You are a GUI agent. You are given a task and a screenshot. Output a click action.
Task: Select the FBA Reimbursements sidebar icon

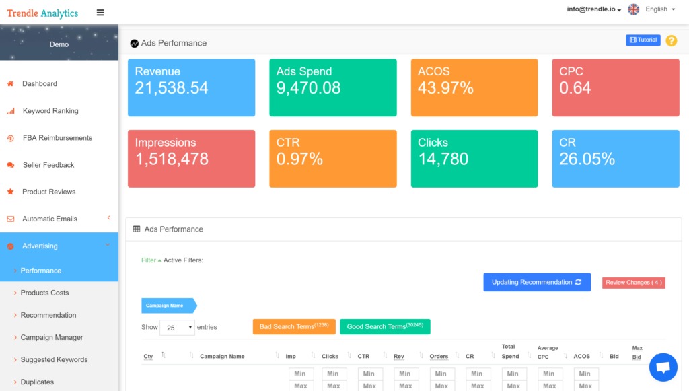point(9,137)
